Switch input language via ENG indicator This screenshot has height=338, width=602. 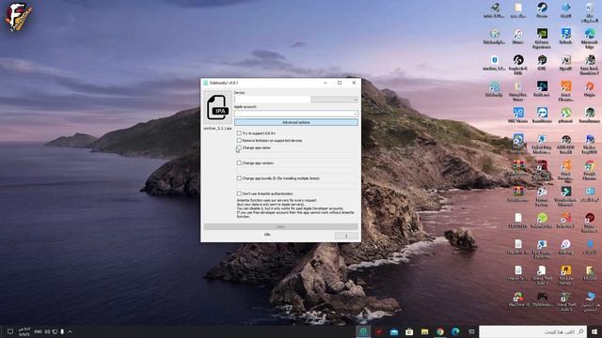[x=38, y=331]
